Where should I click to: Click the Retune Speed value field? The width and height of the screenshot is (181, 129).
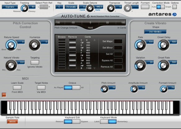(x=21, y=42)
